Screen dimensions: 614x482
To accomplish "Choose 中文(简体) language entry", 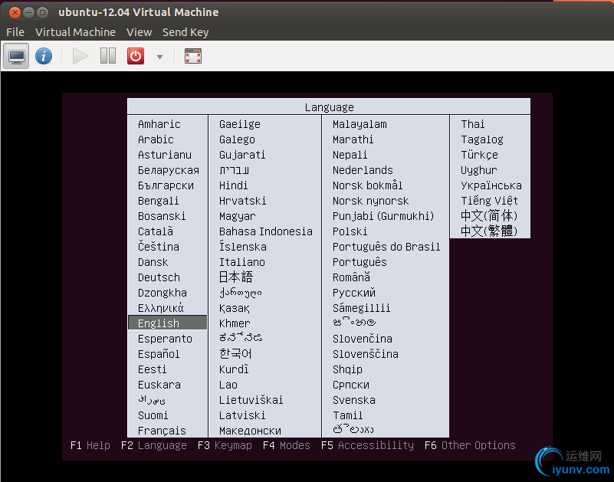I will click(x=489, y=216).
